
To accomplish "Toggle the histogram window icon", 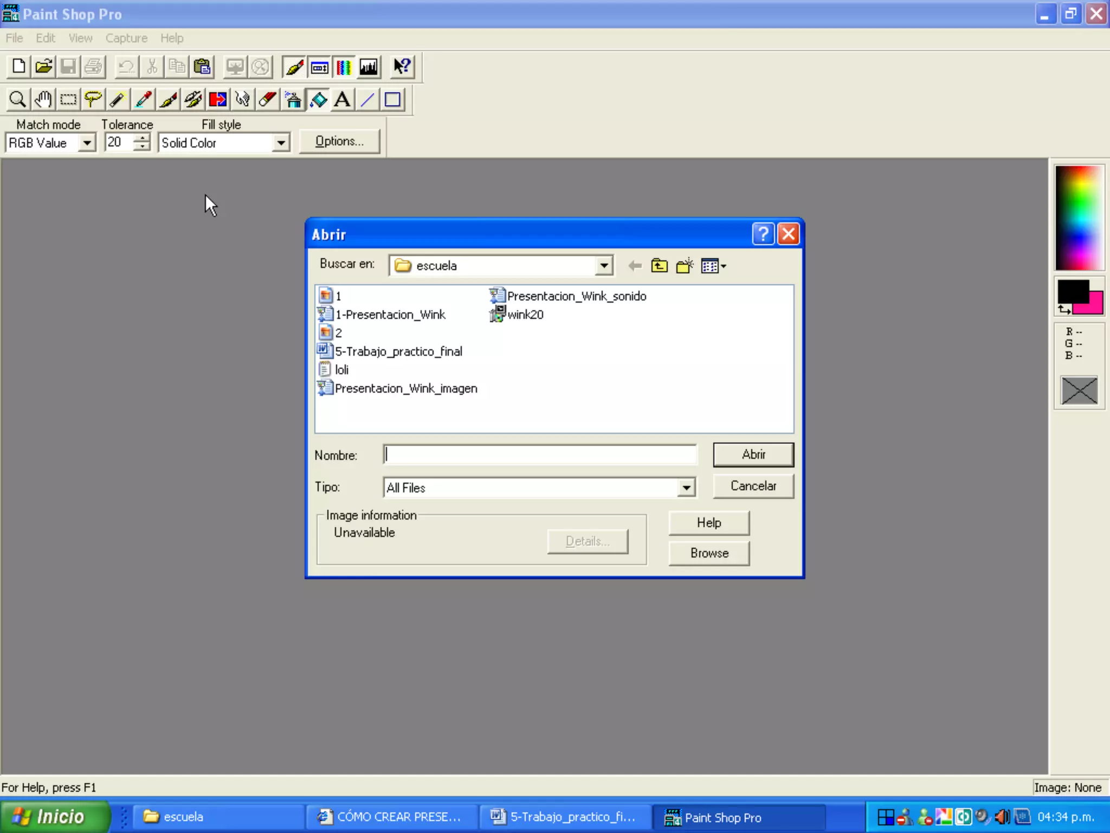I will [369, 67].
